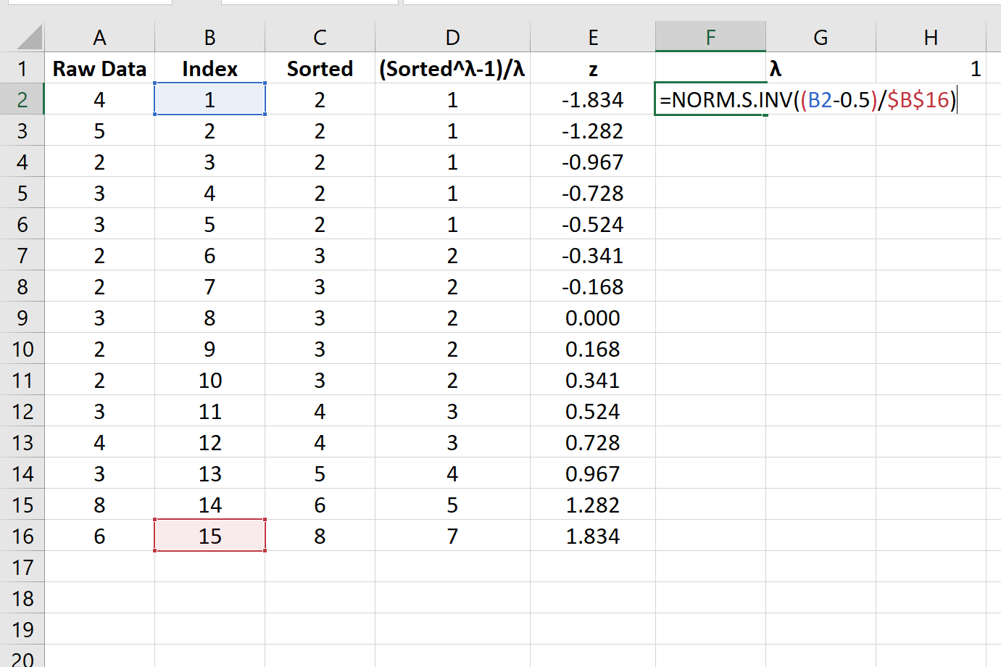Select row 19 header
This screenshot has width=1001, height=667.
coord(22,629)
